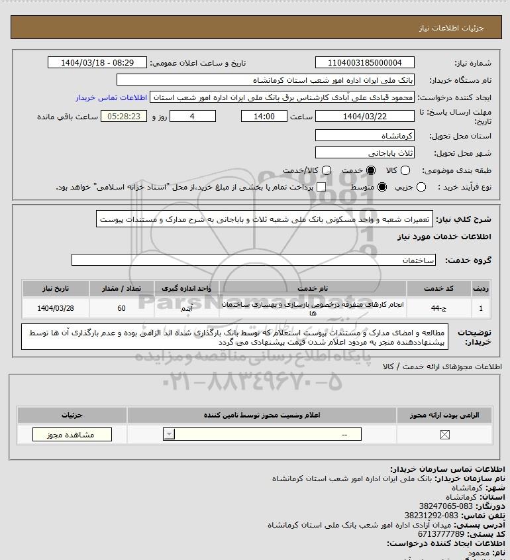Click the delivery province field کرمانشاه
Screen dimensions: 510x560
pos(365,136)
